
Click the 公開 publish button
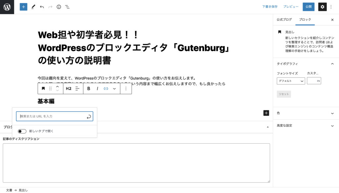(x=309, y=7)
